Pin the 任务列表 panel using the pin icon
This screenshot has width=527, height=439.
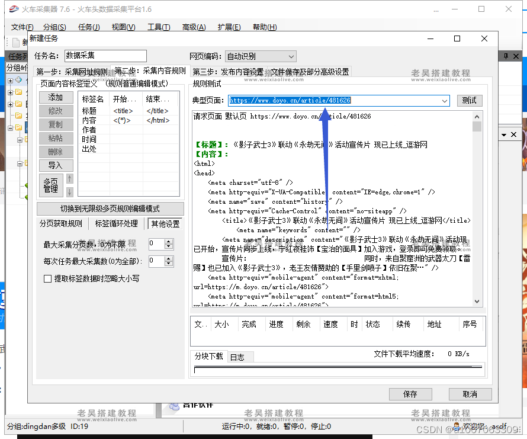point(506,56)
